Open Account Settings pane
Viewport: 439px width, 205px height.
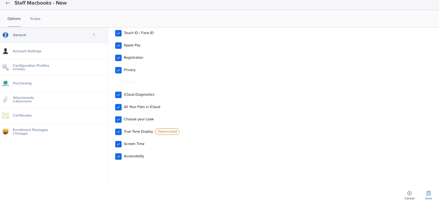tap(54, 51)
